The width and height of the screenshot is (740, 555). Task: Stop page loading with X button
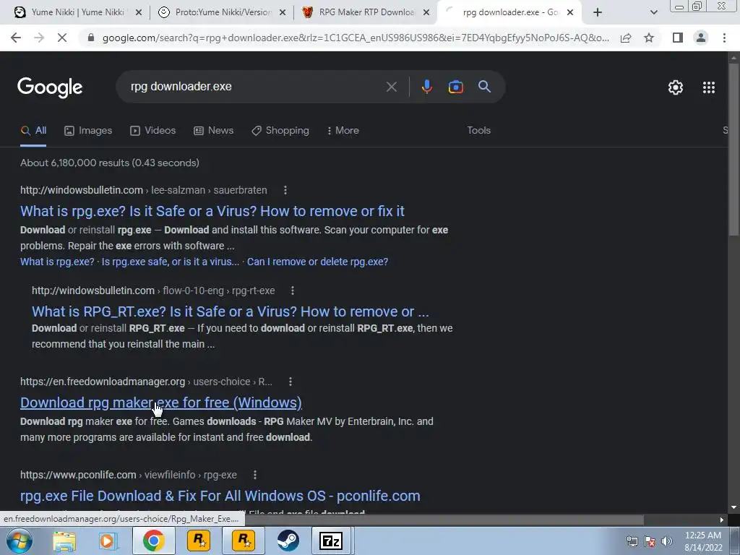pyautogui.click(x=62, y=38)
